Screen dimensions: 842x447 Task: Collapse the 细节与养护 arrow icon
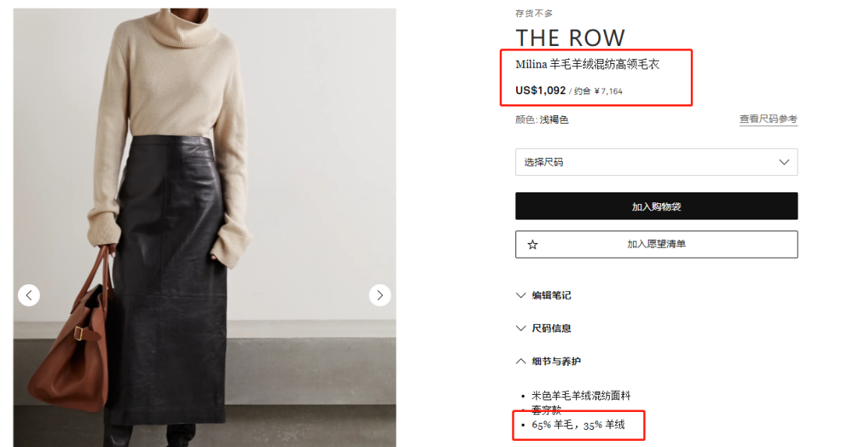[x=520, y=361]
